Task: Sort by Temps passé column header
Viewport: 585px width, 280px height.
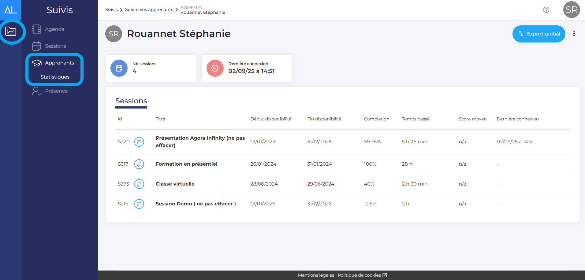Action: click(415, 119)
